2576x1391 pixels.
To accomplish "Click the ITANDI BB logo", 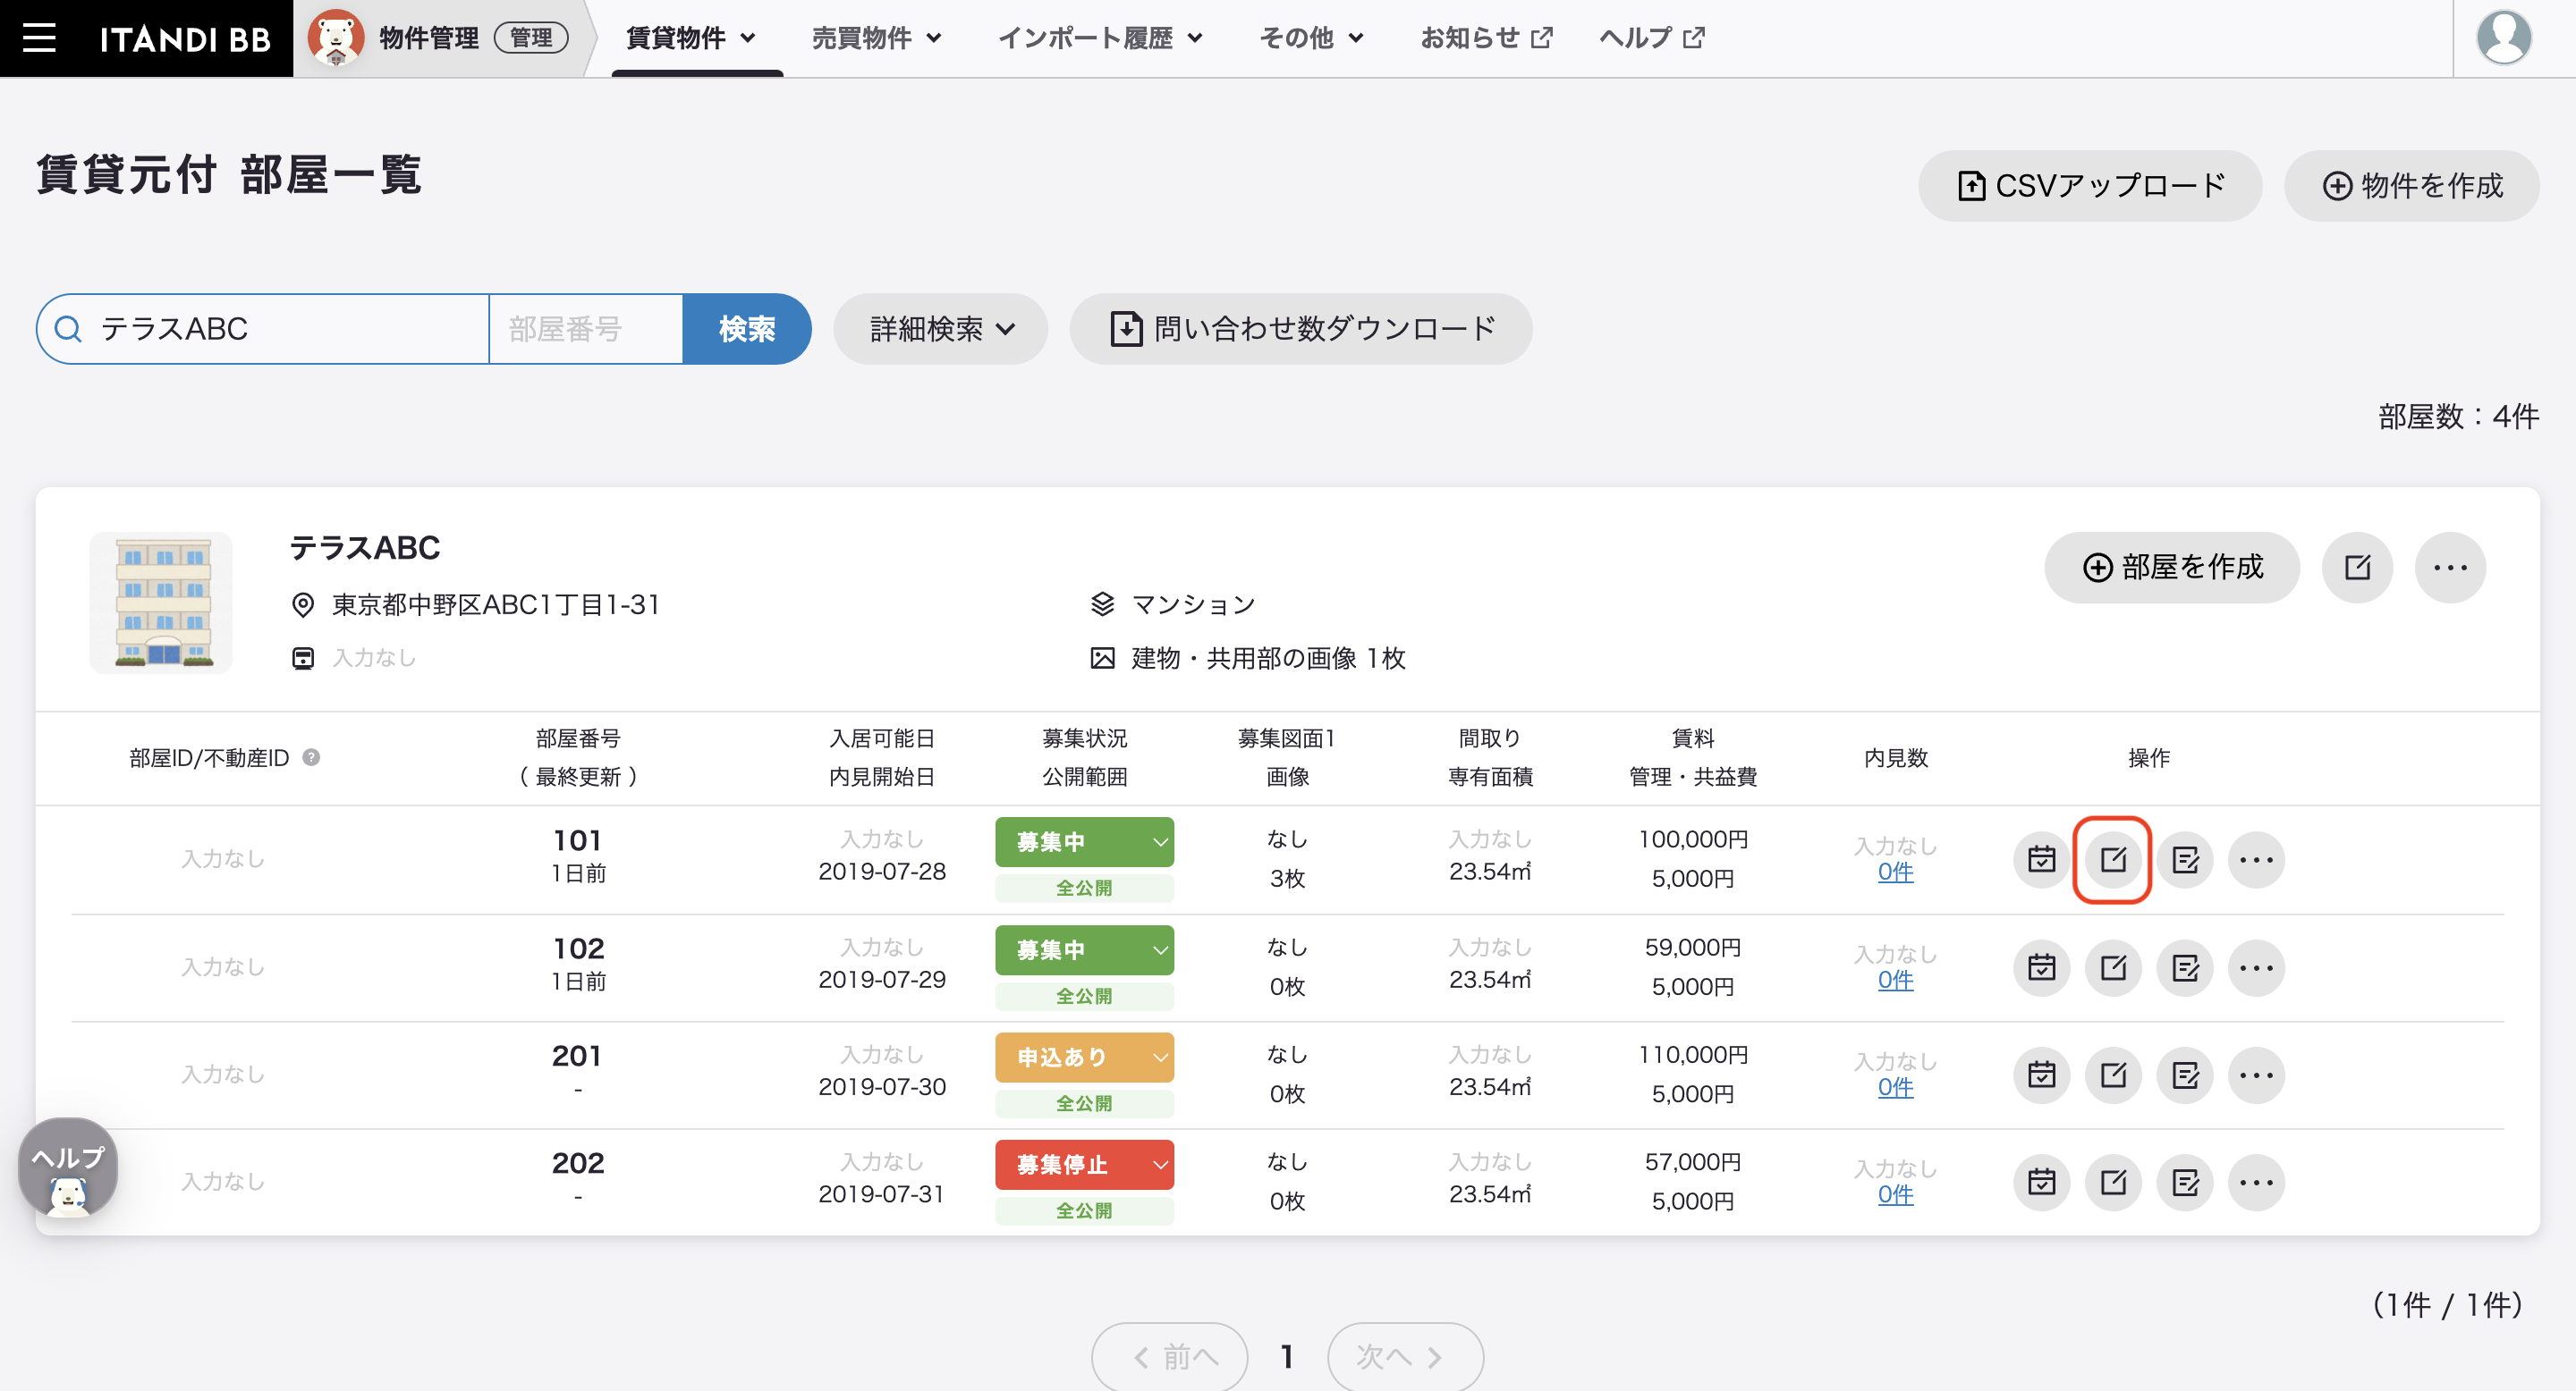I will tap(185, 39).
